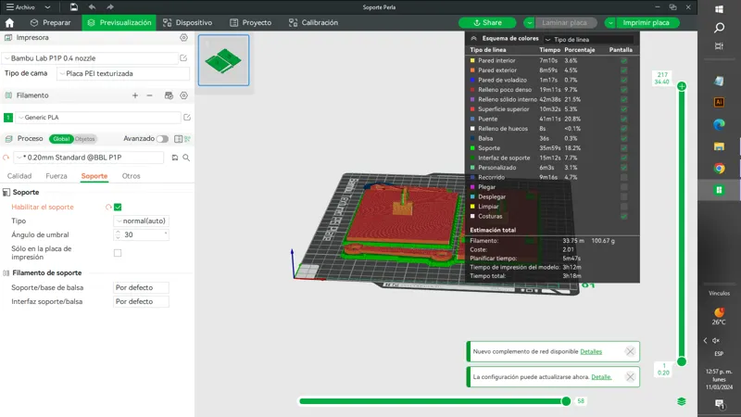Save the process preset icon
The image size is (741, 417).
tap(175, 158)
